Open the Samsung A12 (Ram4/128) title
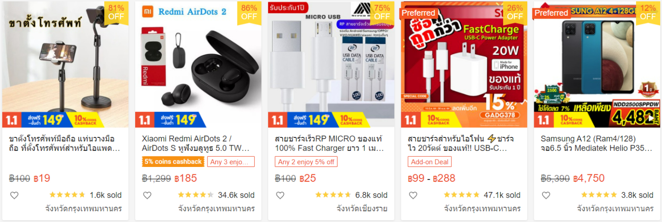The width and height of the screenshot is (662, 222). [596, 143]
